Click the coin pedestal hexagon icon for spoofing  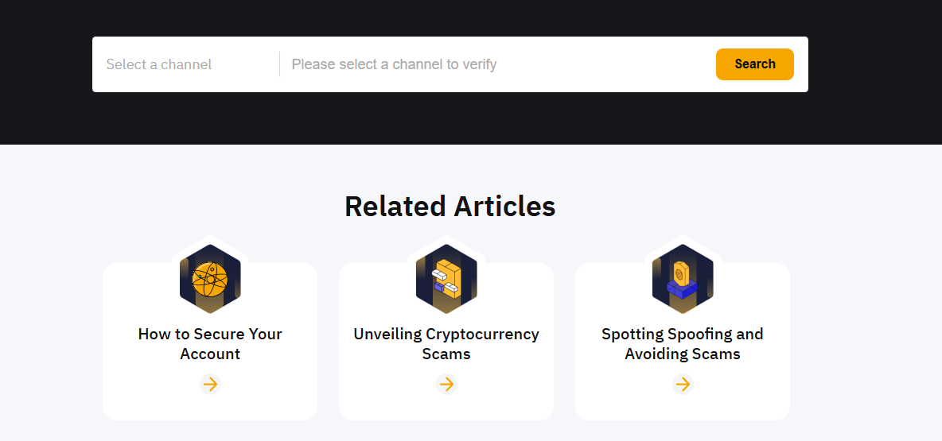(683, 279)
